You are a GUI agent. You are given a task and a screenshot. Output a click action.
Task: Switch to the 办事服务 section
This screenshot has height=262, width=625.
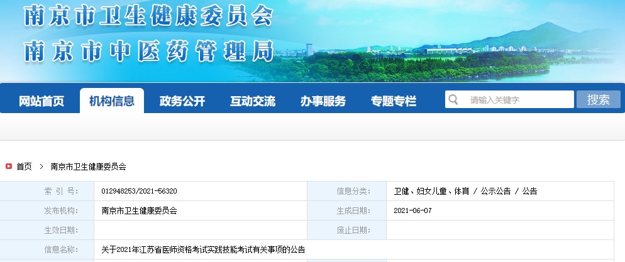click(x=323, y=101)
